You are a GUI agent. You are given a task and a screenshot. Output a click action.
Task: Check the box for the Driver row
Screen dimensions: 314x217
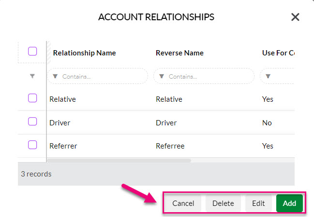(x=32, y=122)
